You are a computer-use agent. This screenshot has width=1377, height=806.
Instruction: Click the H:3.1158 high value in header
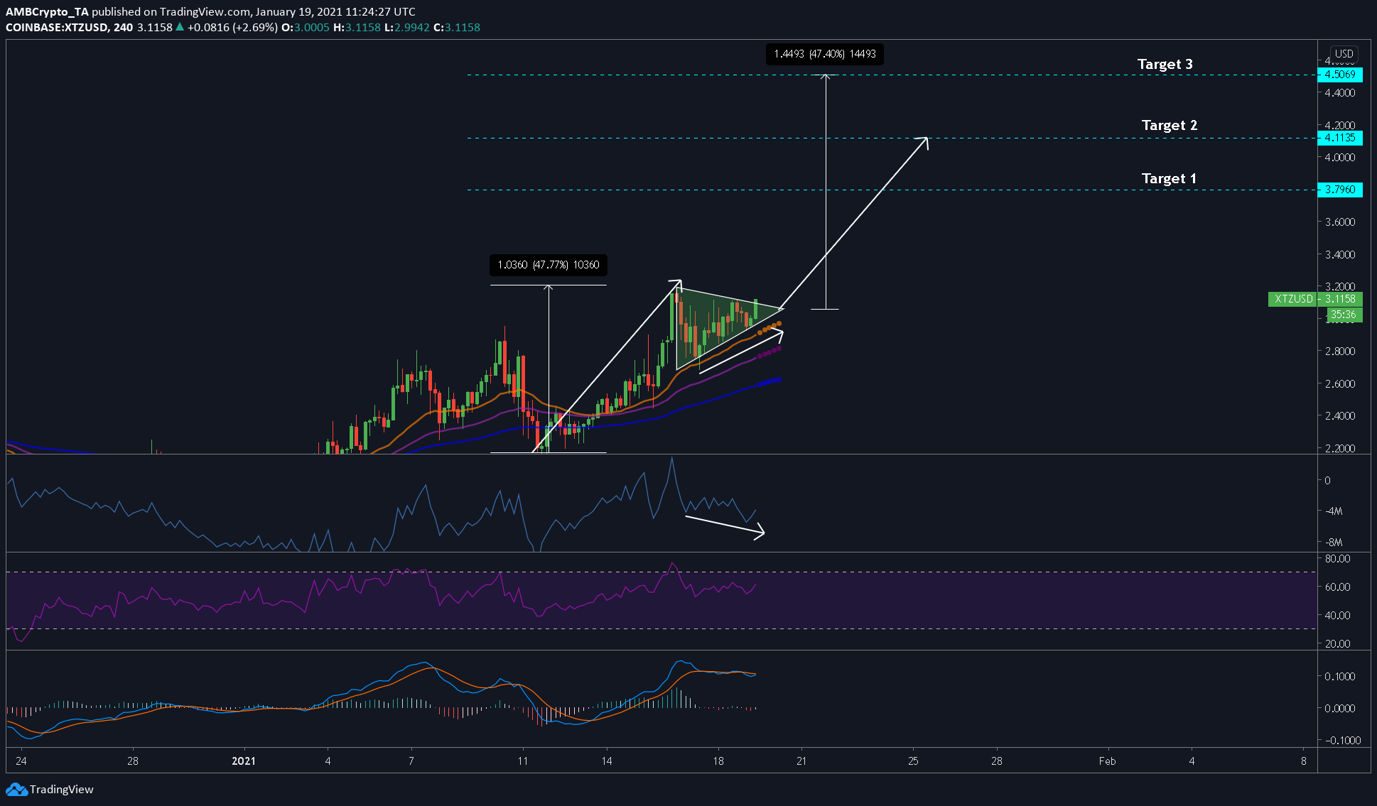click(x=357, y=27)
